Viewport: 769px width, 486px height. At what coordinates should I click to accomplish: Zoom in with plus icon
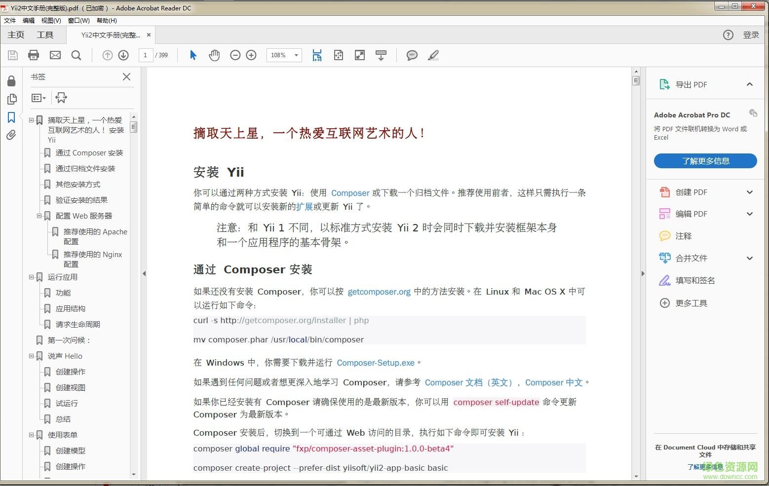click(x=251, y=55)
